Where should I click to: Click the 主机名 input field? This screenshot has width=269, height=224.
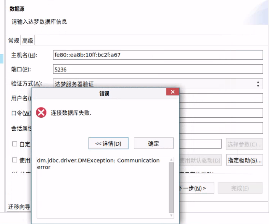click(158, 55)
